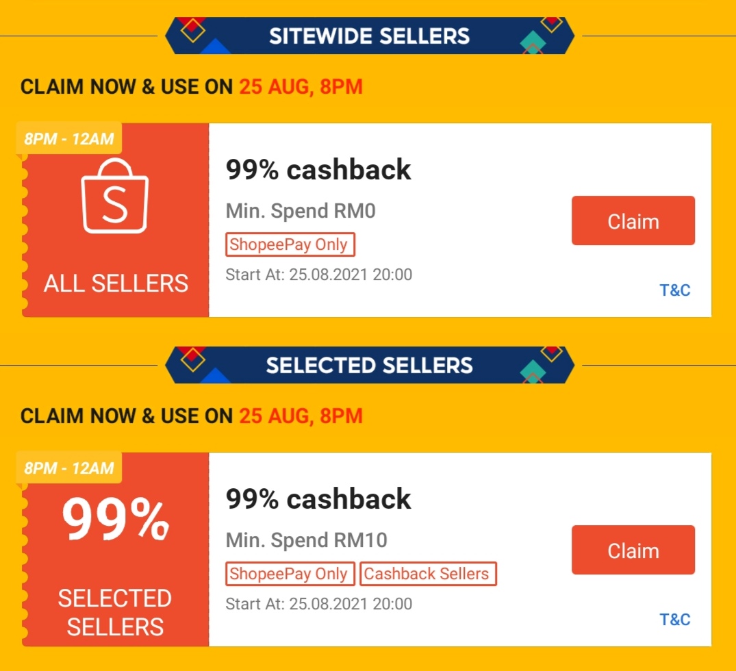The width and height of the screenshot is (736, 671).
Task: Tap ShopeePay Only tag on RM0 voucher
Action: [x=290, y=244]
